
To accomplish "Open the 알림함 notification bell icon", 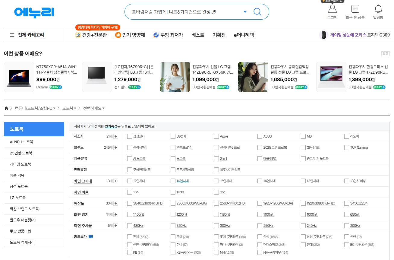I will click(378, 9).
